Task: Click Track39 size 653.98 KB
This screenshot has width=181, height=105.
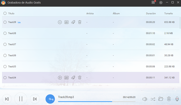Action: click(169, 22)
